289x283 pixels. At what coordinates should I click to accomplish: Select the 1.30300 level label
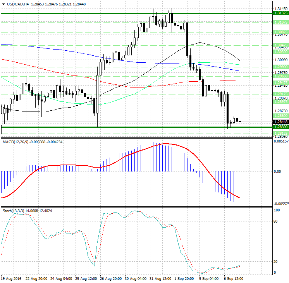(x=280, y=51)
